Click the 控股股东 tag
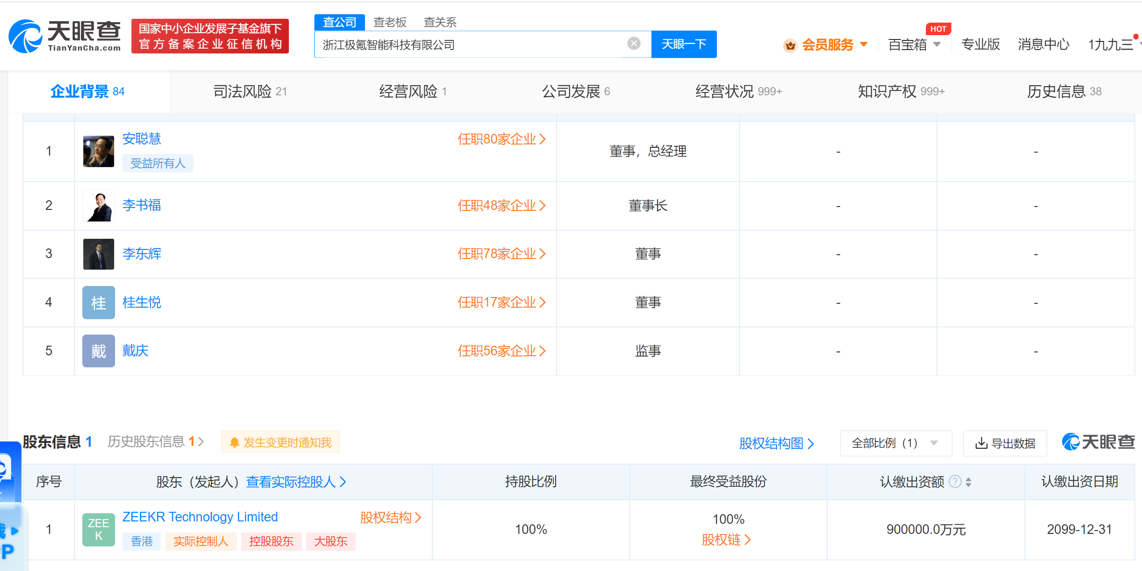The height and width of the screenshot is (571, 1142). [x=271, y=542]
